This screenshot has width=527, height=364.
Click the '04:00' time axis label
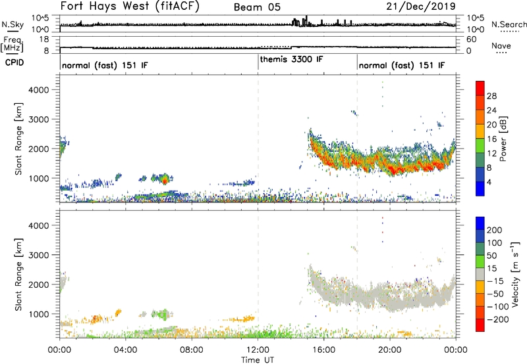click(x=125, y=350)
